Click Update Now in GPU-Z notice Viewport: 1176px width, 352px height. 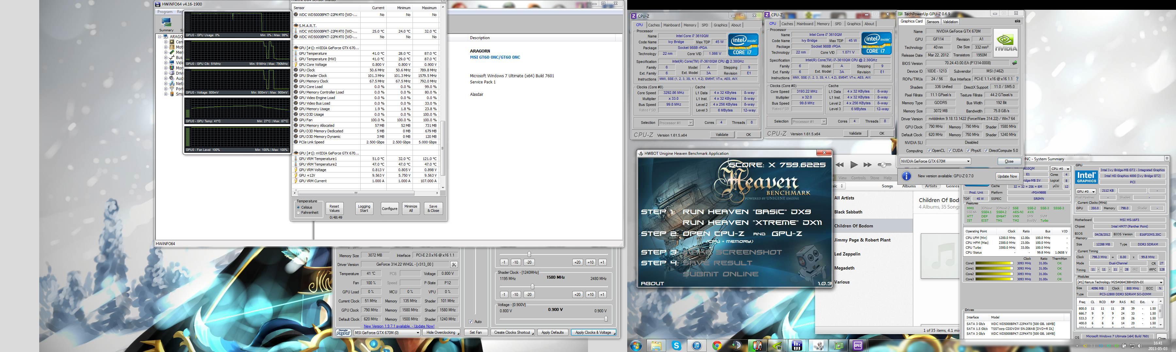click(1007, 176)
